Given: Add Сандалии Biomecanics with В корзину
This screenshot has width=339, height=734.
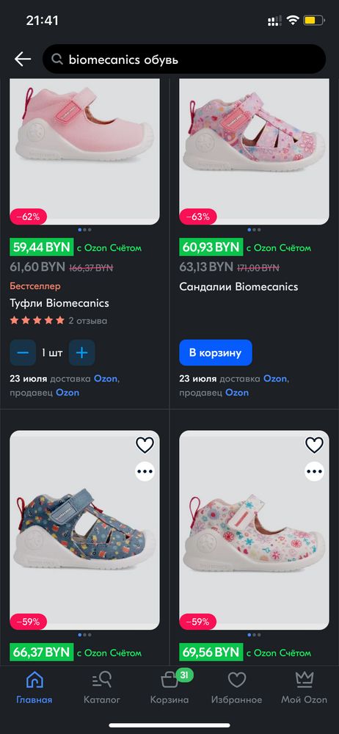Looking at the screenshot, I should [x=216, y=352].
